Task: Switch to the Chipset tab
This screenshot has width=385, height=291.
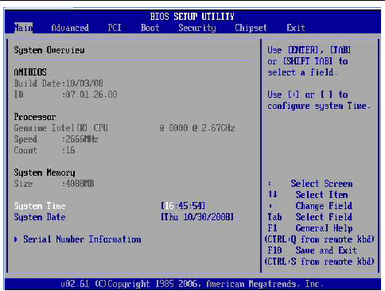Action: [251, 28]
